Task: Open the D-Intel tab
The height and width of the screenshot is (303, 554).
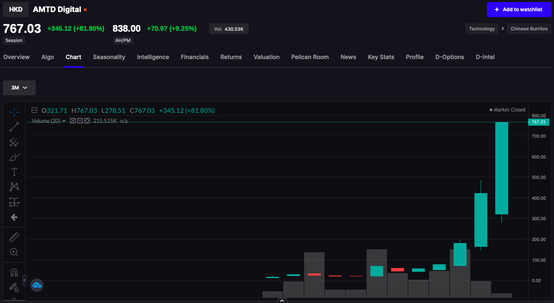Action: coord(485,57)
